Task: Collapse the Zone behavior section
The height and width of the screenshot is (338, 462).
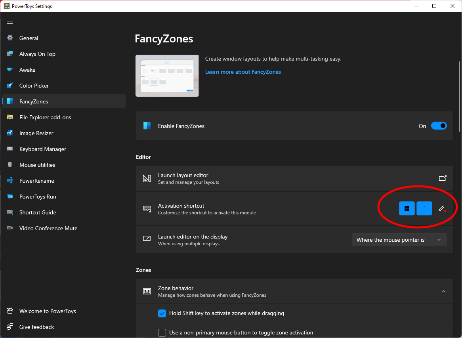Action: point(444,291)
